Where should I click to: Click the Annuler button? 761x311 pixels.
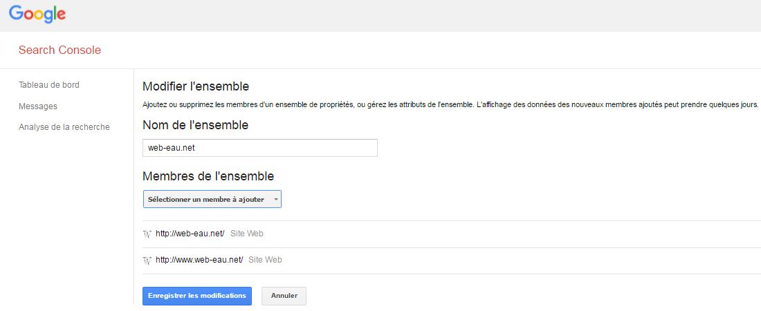284,296
